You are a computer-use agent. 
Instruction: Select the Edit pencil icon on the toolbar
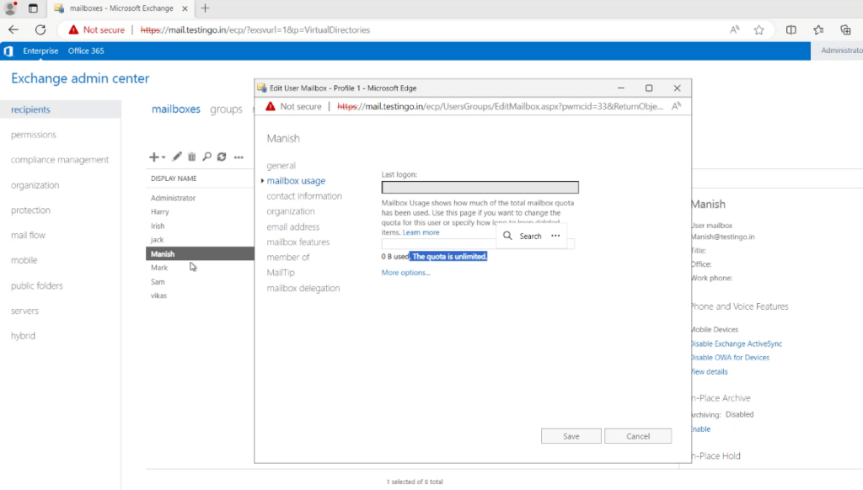176,157
